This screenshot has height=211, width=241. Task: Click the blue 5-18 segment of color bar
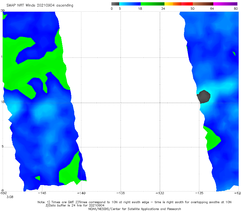[x=130, y=4]
